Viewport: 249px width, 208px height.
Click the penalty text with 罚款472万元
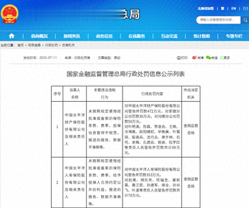pyautogui.click(x=152, y=129)
